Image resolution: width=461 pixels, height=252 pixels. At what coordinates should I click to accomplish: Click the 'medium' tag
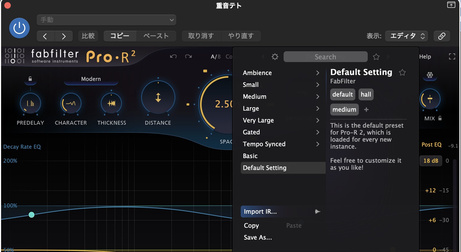pyautogui.click(x=344, y=110)
